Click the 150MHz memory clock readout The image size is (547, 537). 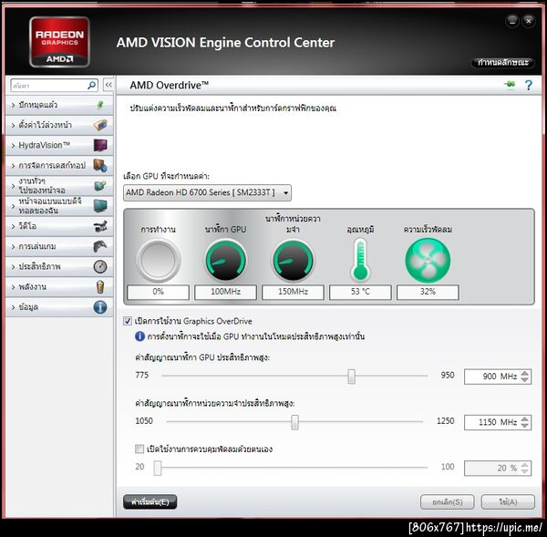(x=293, y=292)
